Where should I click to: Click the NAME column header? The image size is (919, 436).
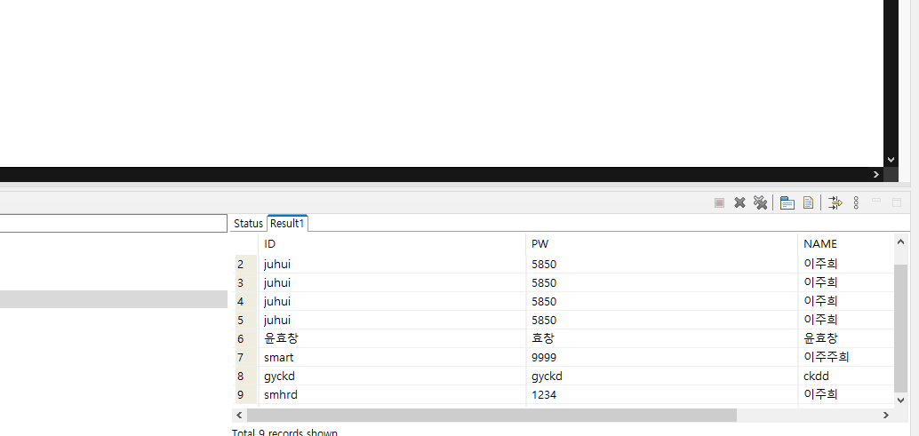coord(845,244)
